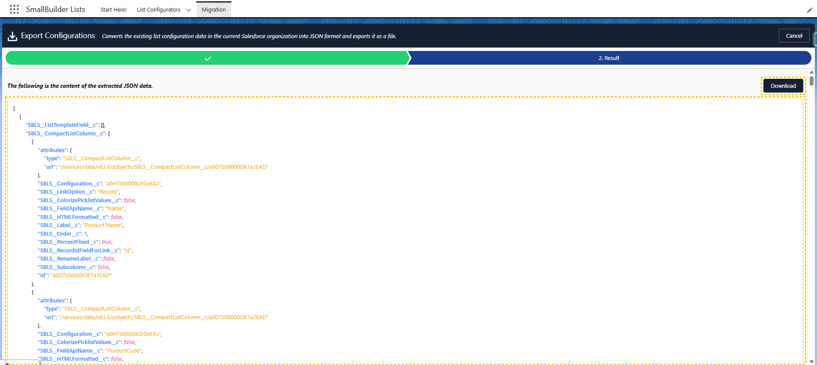Click the "ProductCode" field API name value
This screenshot has width=817, height=365.
point(123,351)
